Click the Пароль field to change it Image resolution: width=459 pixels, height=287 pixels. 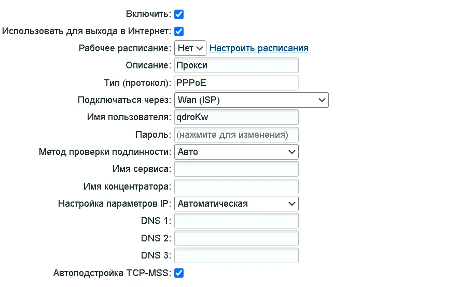pos(237,135)
